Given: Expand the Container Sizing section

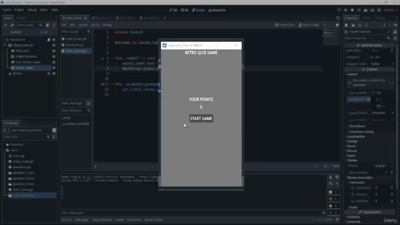Looking at the screenshot, I should coord(361,132).
